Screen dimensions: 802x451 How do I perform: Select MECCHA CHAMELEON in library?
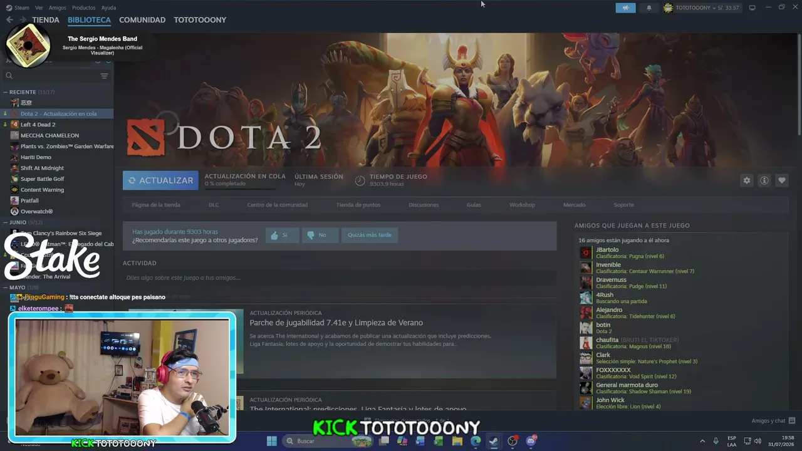(58, 135)
